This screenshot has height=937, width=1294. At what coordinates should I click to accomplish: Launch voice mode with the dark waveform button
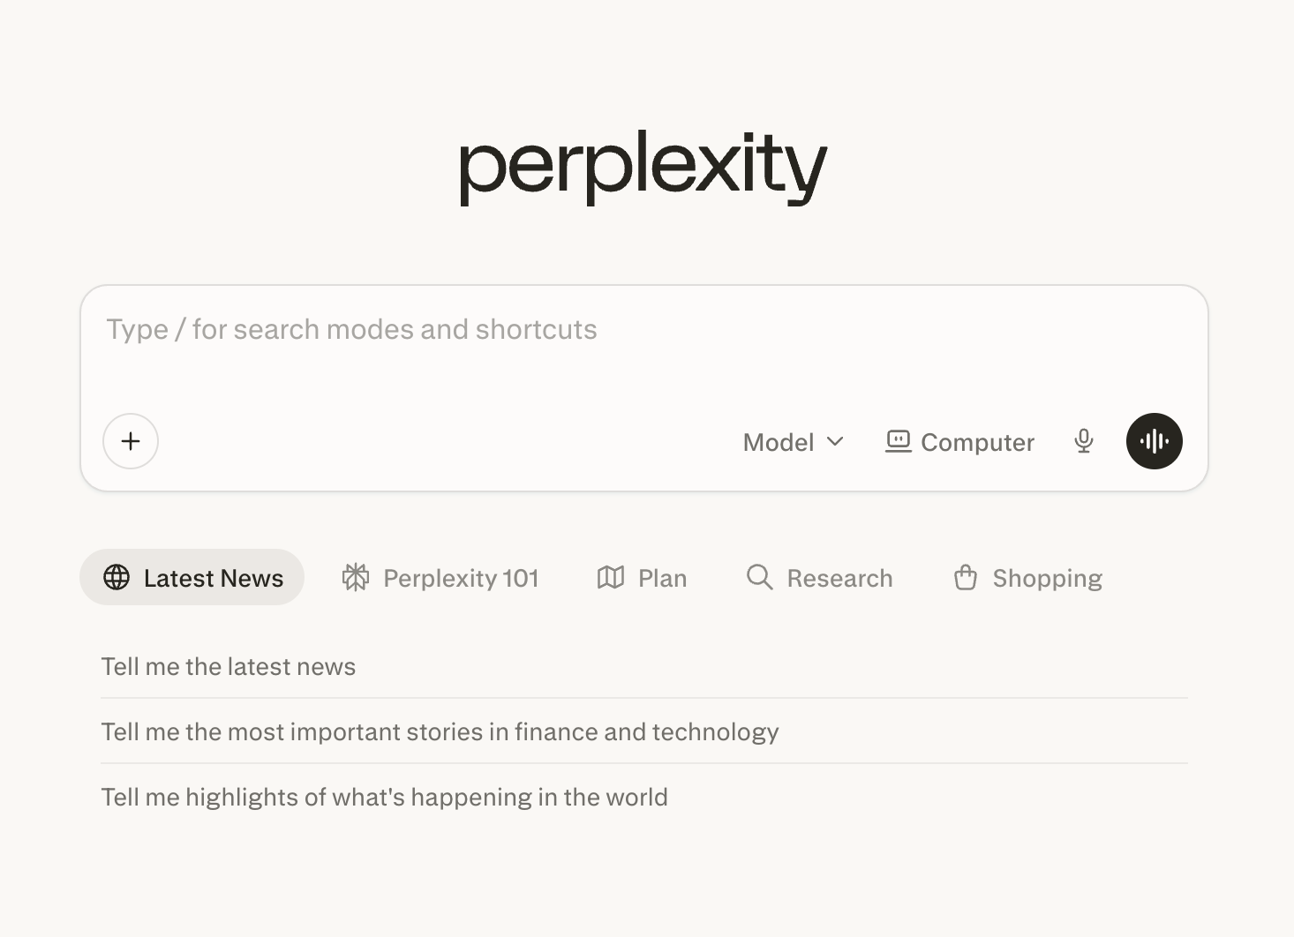[1154, 441]
